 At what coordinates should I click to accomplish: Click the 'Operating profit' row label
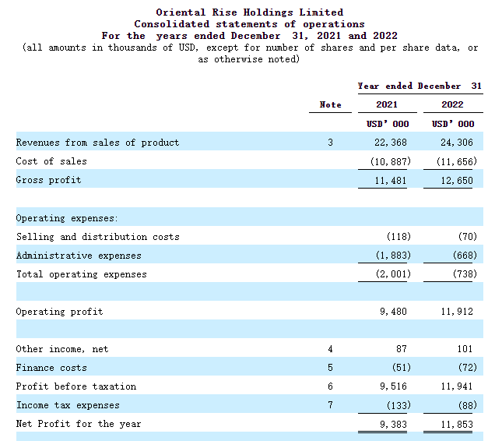tap(59, 312)
